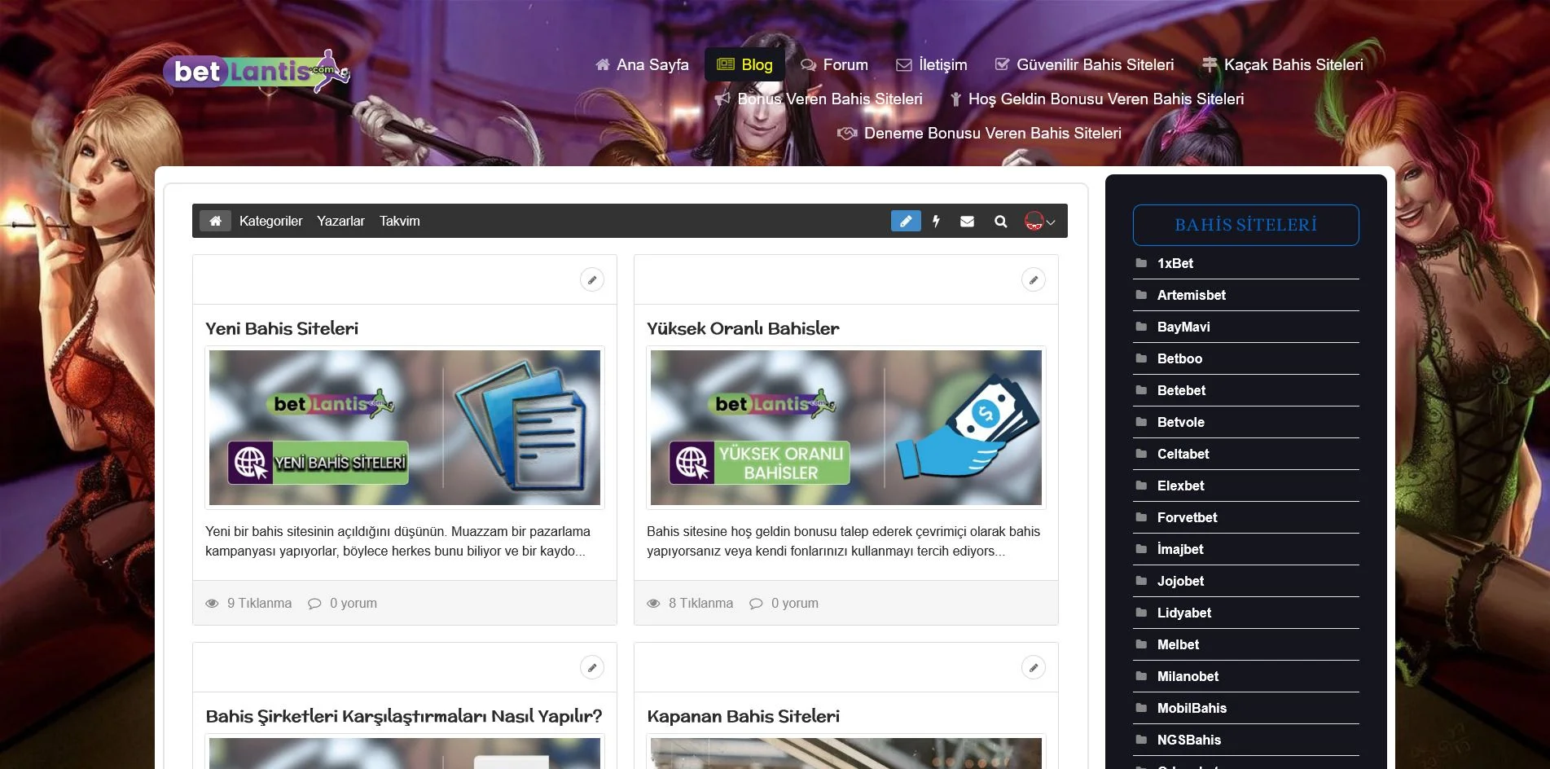Expand the user avatar dropdown menu
This screenshot has height=769, width=1550.
pos(1040,221)
